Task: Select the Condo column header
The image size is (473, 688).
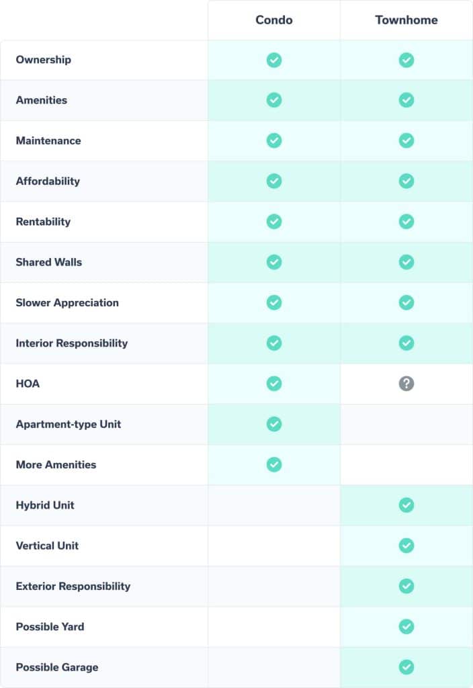Action: coord(274,20)
